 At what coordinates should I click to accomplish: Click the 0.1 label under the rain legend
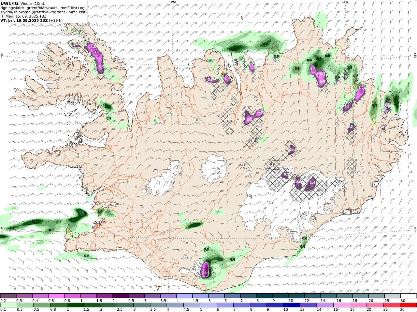pos(3,309)
